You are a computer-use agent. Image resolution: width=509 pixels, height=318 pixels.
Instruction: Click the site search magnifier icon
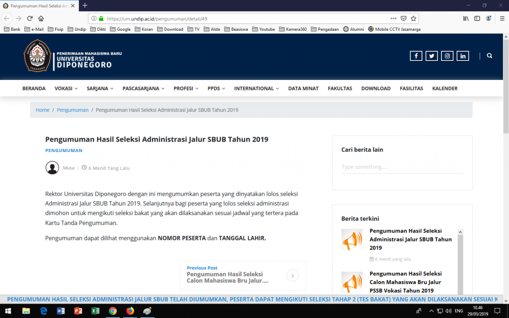click(490, 56)
